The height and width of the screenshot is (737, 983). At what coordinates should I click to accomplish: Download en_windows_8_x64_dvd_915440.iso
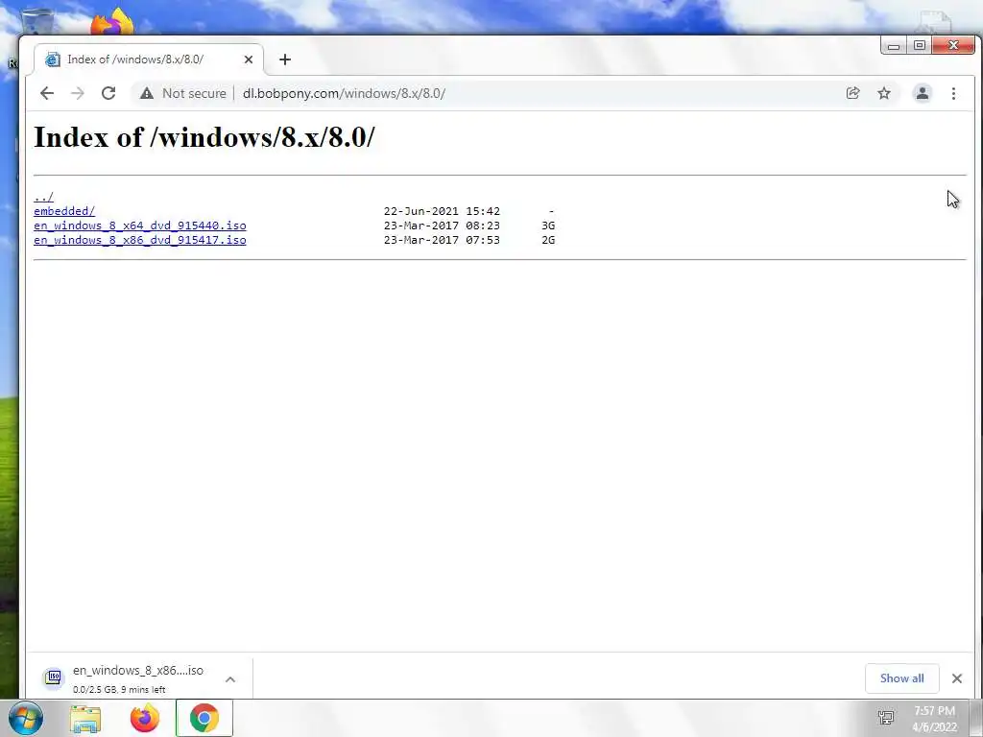(140, 226)
